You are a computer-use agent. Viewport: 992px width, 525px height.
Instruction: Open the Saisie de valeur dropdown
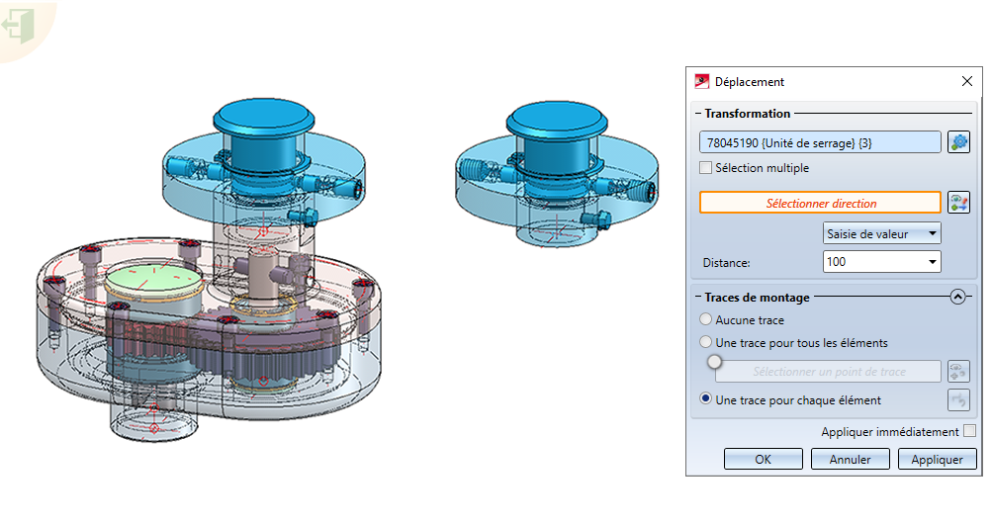[x=881, y=233]
